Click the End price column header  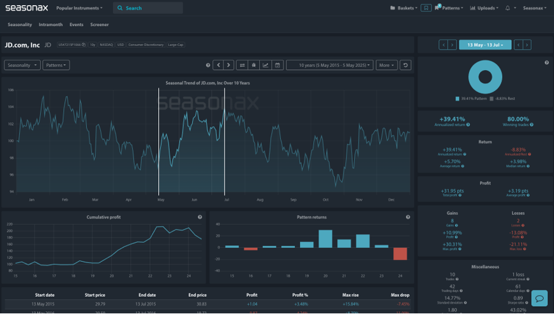coord(197,295)
